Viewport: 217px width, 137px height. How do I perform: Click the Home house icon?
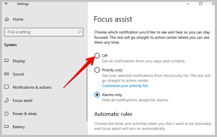[7, 19]
